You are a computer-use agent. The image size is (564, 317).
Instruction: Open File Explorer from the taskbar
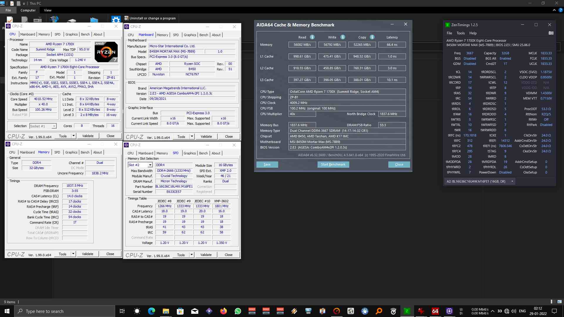tap(166, 311)
